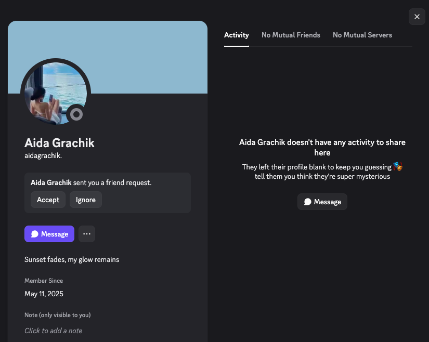Accept Aida Grachik's friend request
The width and height of the screenshot is (429, 342).
tap(48, 200)
